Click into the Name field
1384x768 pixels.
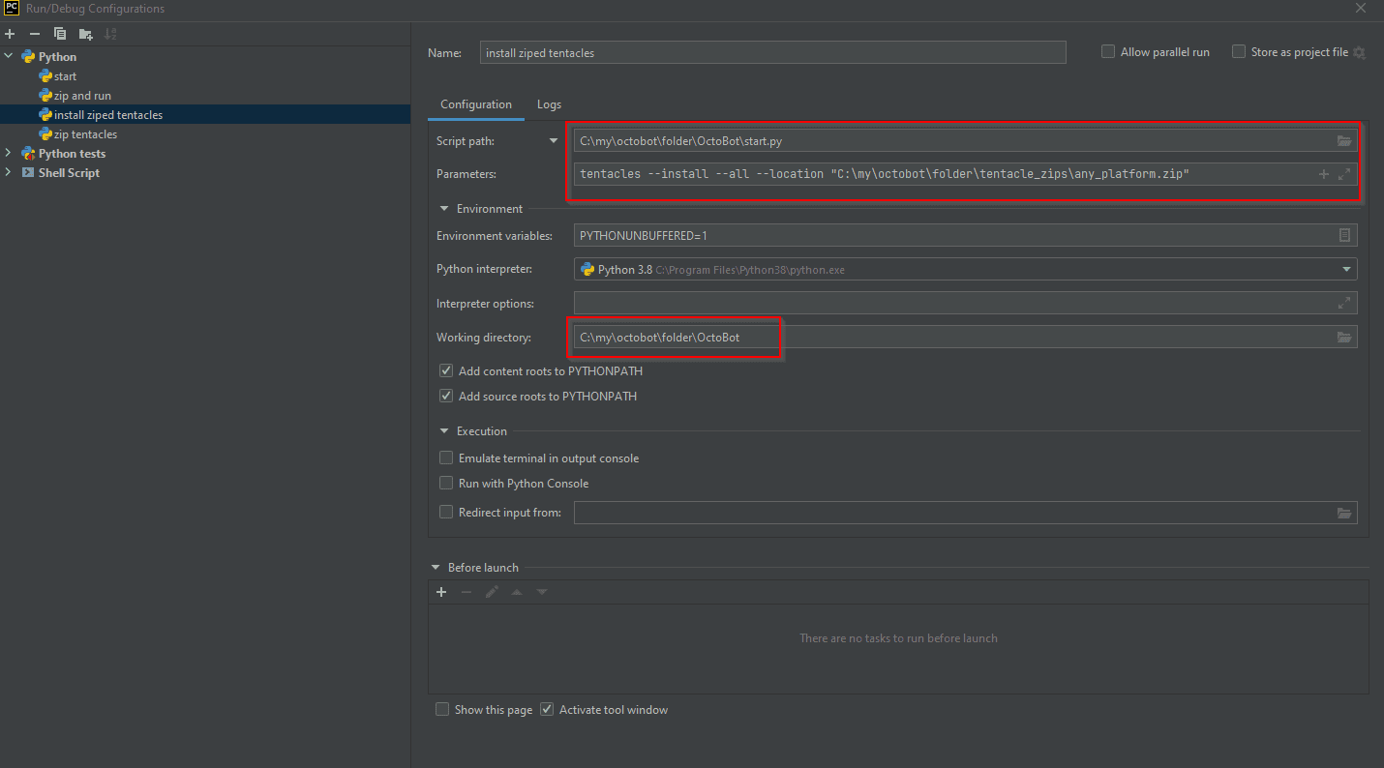pos(773,52)
